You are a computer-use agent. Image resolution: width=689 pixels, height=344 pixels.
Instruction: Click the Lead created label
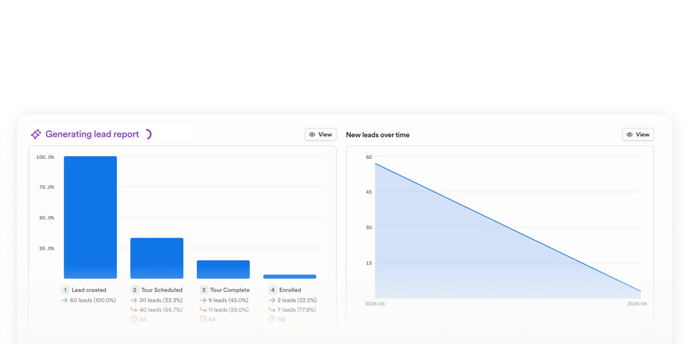tap(89, 290)
